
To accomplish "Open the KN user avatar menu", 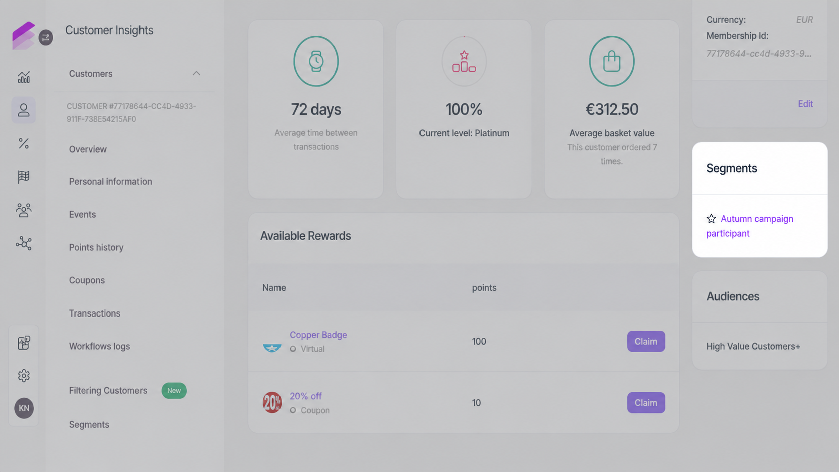I will pos(24,408).
